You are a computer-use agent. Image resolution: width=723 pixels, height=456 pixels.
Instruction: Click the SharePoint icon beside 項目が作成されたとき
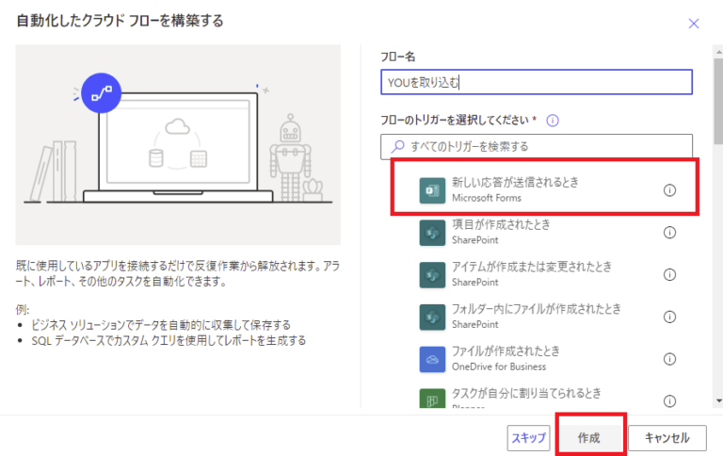(432, 233)
